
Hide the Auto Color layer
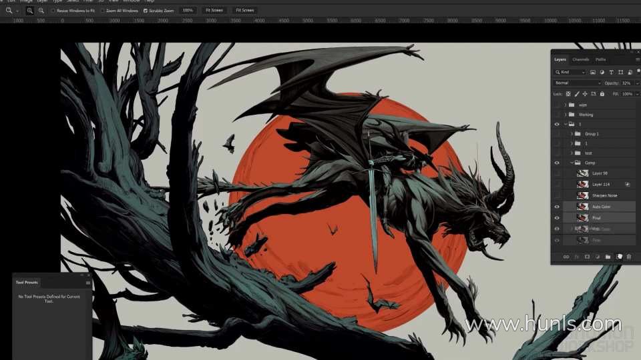pos(557,207)
